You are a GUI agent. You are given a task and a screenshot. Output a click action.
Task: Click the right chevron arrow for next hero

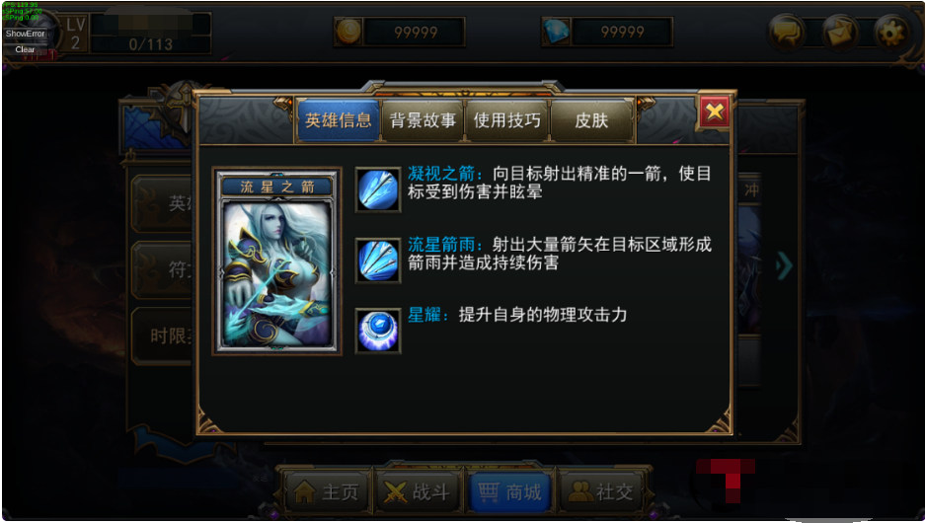click(785, 265)
